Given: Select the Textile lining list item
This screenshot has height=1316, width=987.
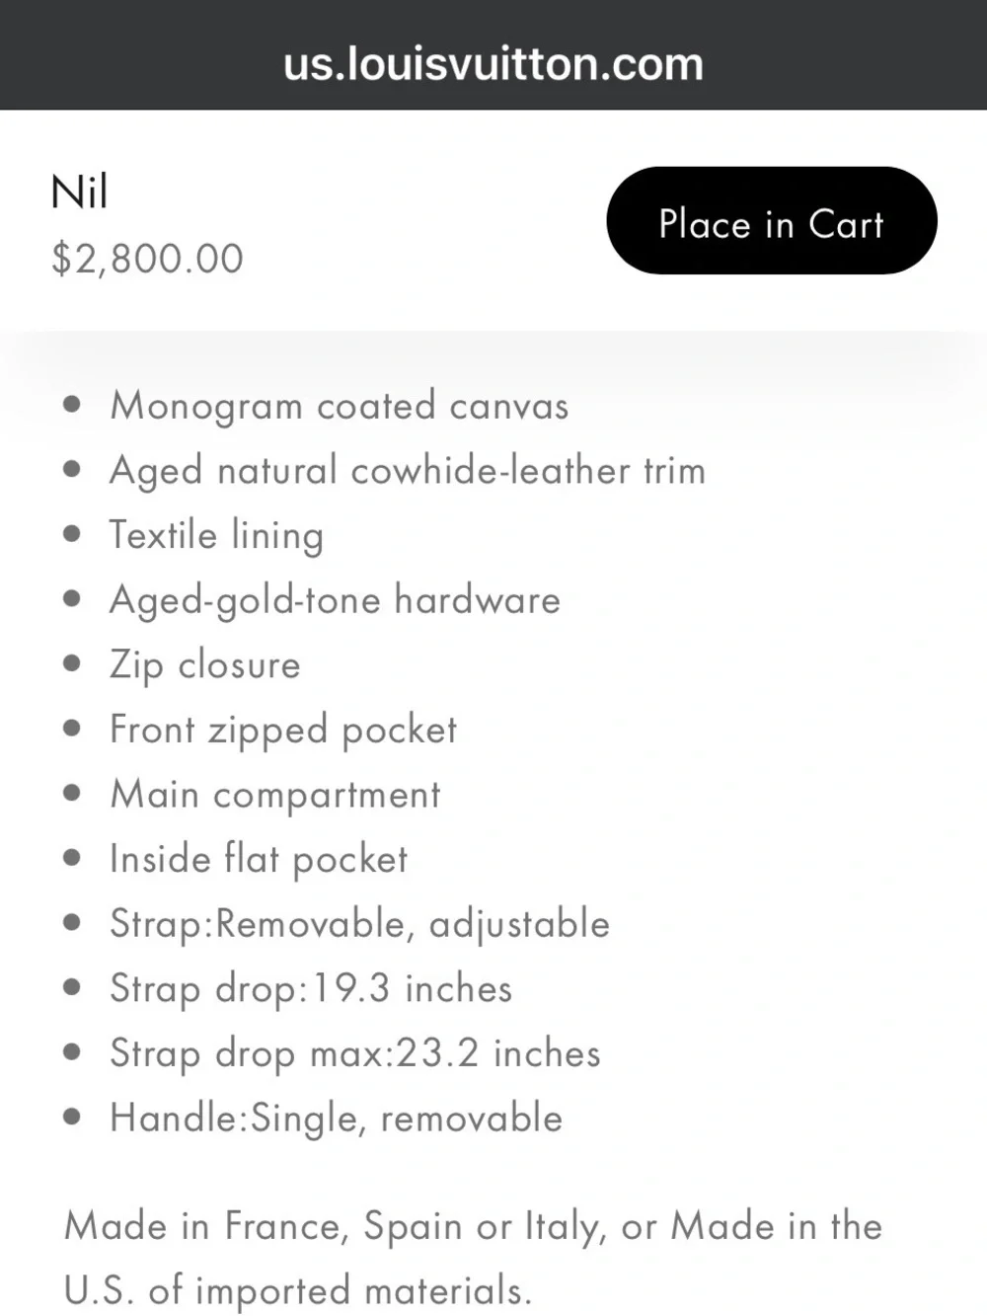Looking at the screenshot, I should [x=216, y=535].
